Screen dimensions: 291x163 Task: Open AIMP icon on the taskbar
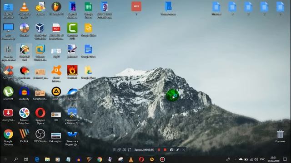152,159
